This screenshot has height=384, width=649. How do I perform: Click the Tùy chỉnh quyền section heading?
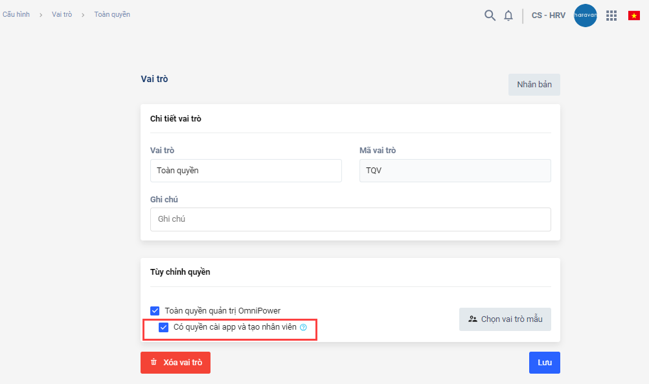(180, 272)
